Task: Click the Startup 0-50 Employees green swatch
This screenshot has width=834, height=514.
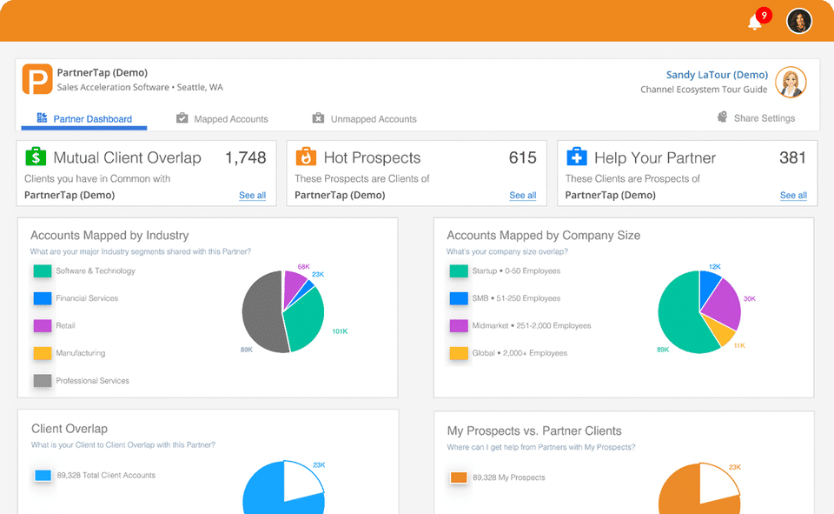Action: point(459,271)
